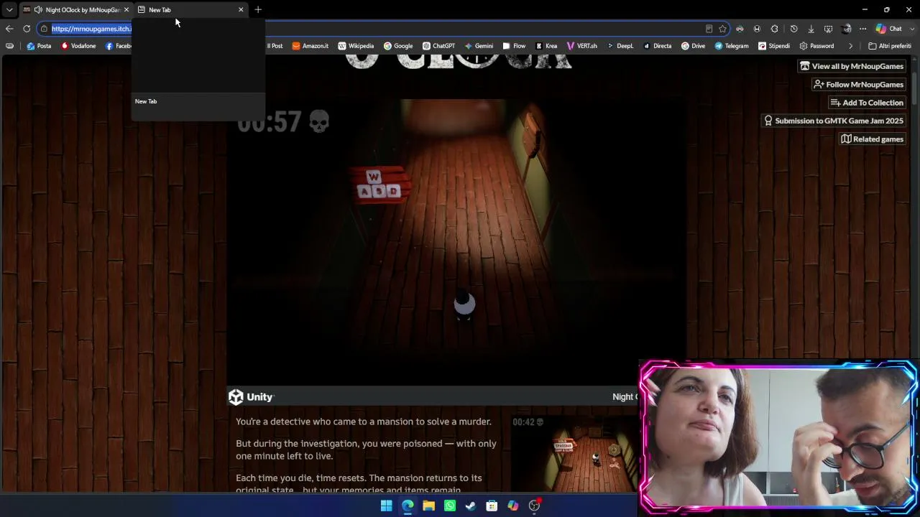Screen dimensions: 920x517
Task: Open the Password bookmark
Action: click(816, 46)
